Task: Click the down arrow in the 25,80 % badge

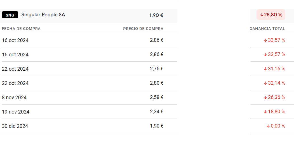Action: click(x=262, y=15)
